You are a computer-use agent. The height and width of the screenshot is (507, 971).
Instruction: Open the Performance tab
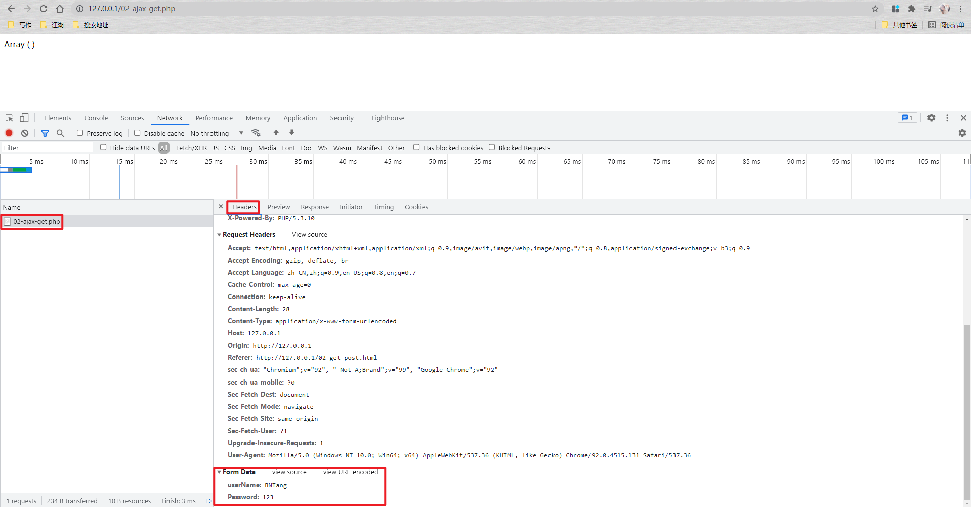[214, 118]
